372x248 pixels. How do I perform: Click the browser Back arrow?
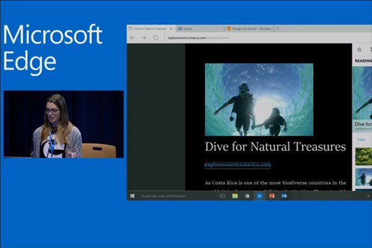[132, 38]
